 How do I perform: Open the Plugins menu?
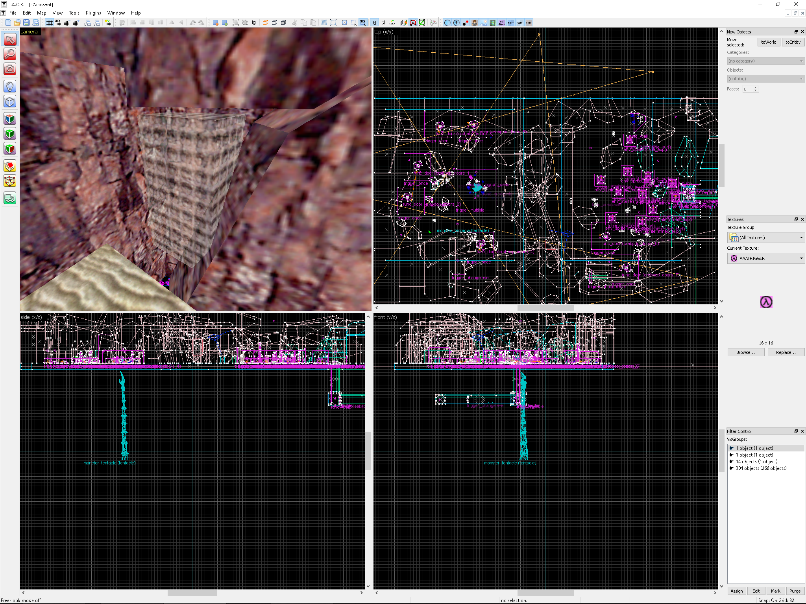coord(93,13)
